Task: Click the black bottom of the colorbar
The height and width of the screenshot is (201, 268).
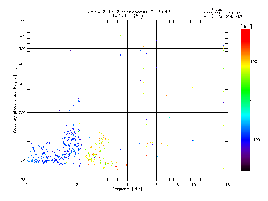Action: (x=245, y=169)
